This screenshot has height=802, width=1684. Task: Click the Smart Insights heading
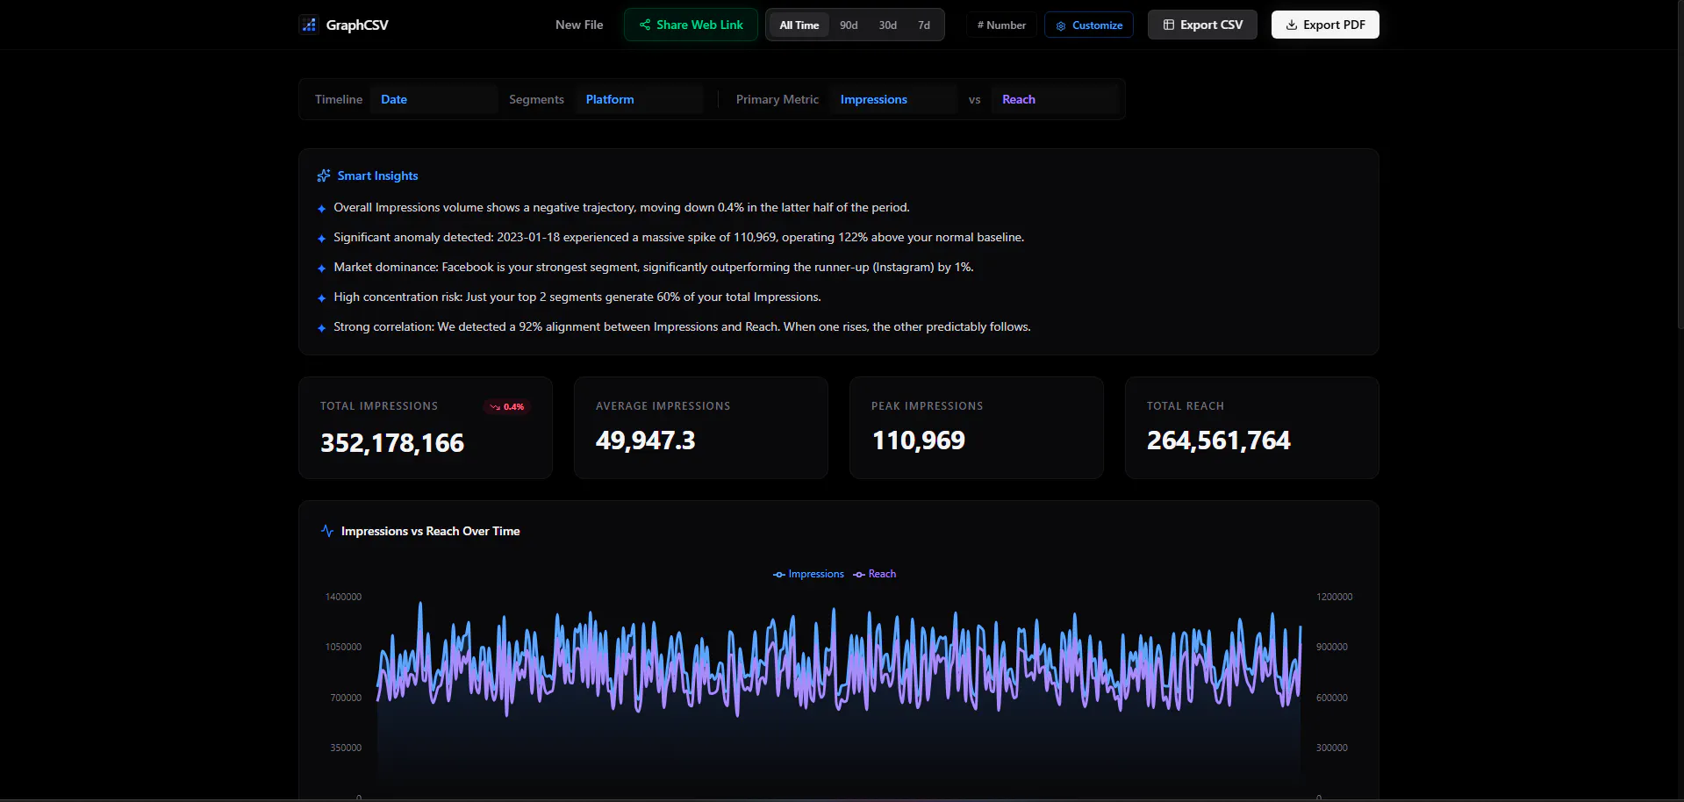(x=377, y=175)
